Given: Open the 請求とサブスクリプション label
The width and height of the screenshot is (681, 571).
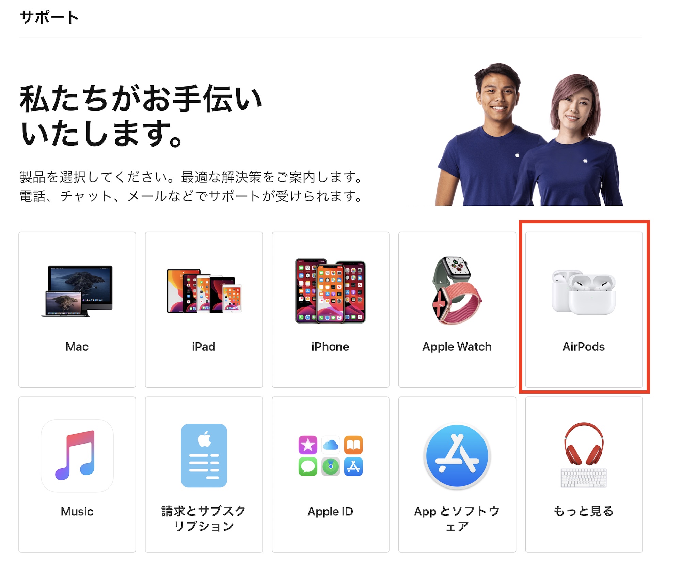Looking at the screenshot, I should pyautogui.click(x=204, y=519).
